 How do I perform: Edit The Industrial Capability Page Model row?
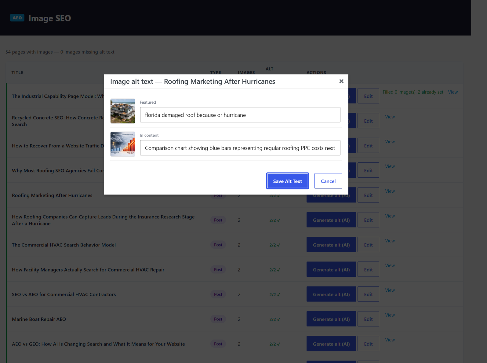click(368, 96)
